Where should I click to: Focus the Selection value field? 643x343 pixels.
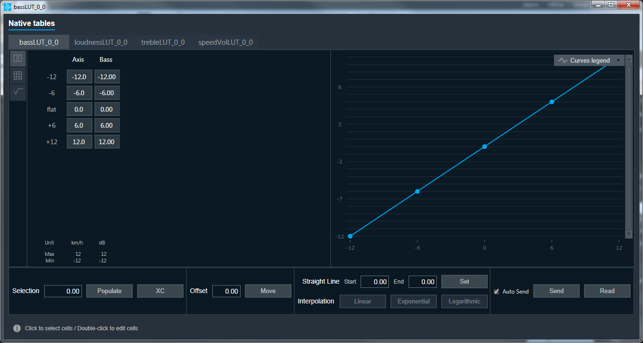[x=63, y=291]
